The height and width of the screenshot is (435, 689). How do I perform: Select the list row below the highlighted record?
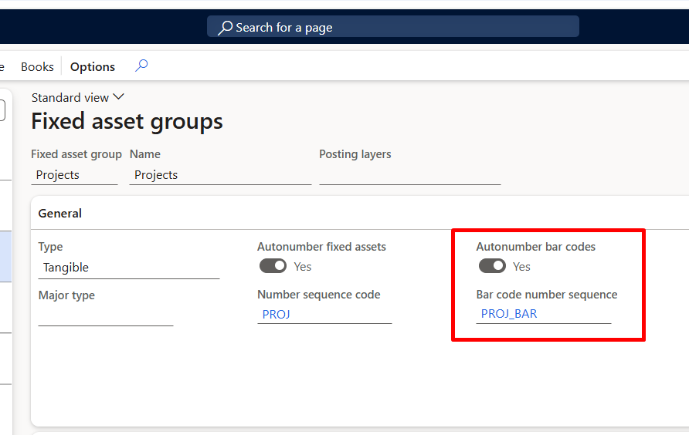pyautogui.click(x=5, y=307)
